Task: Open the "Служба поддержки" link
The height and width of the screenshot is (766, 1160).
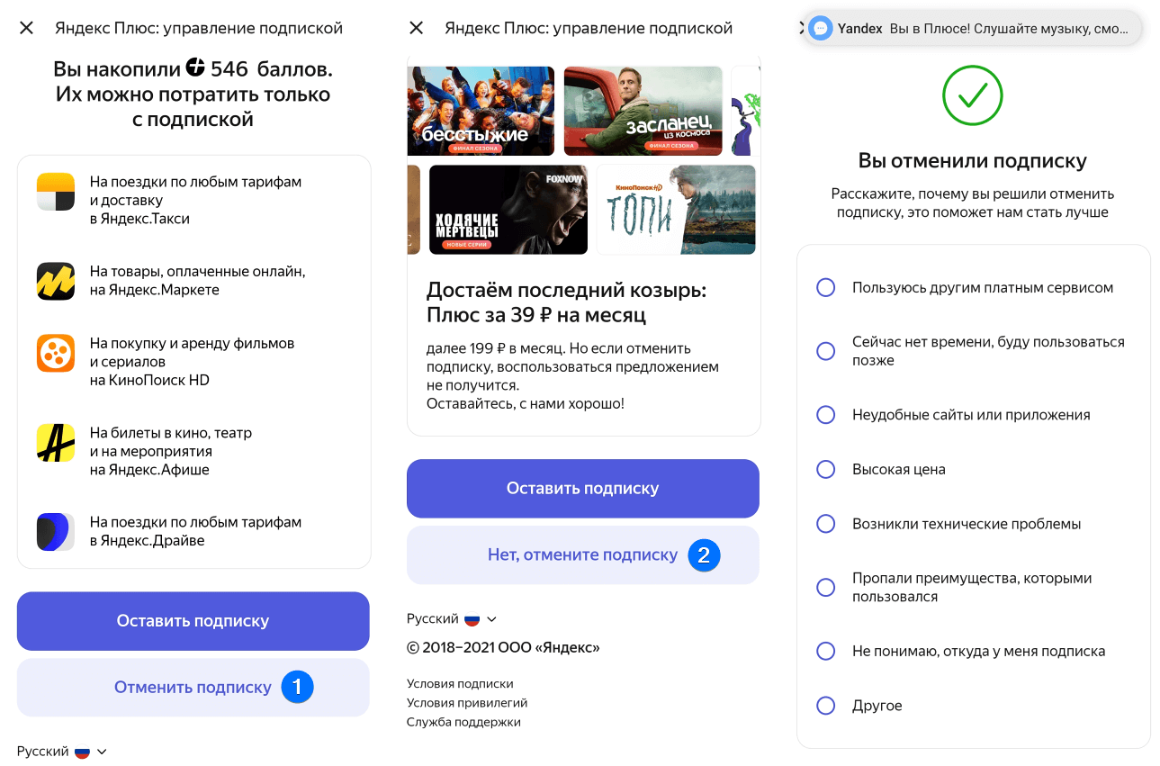Action: tap(463, 722)
